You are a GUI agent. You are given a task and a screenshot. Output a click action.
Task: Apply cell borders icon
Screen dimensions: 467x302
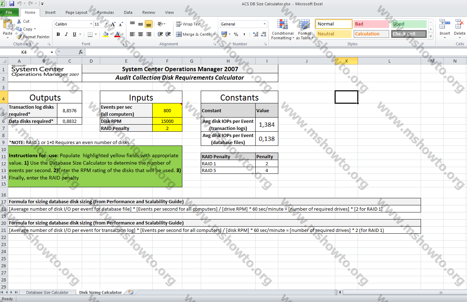[x=90, y=34]
